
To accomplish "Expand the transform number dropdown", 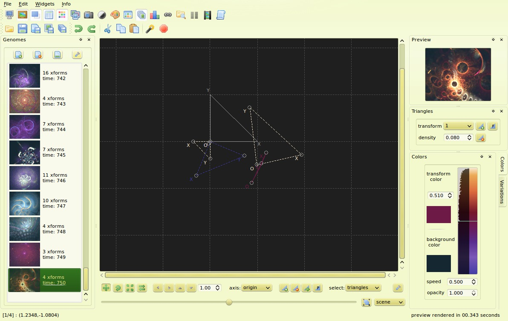I will [458, 126].
